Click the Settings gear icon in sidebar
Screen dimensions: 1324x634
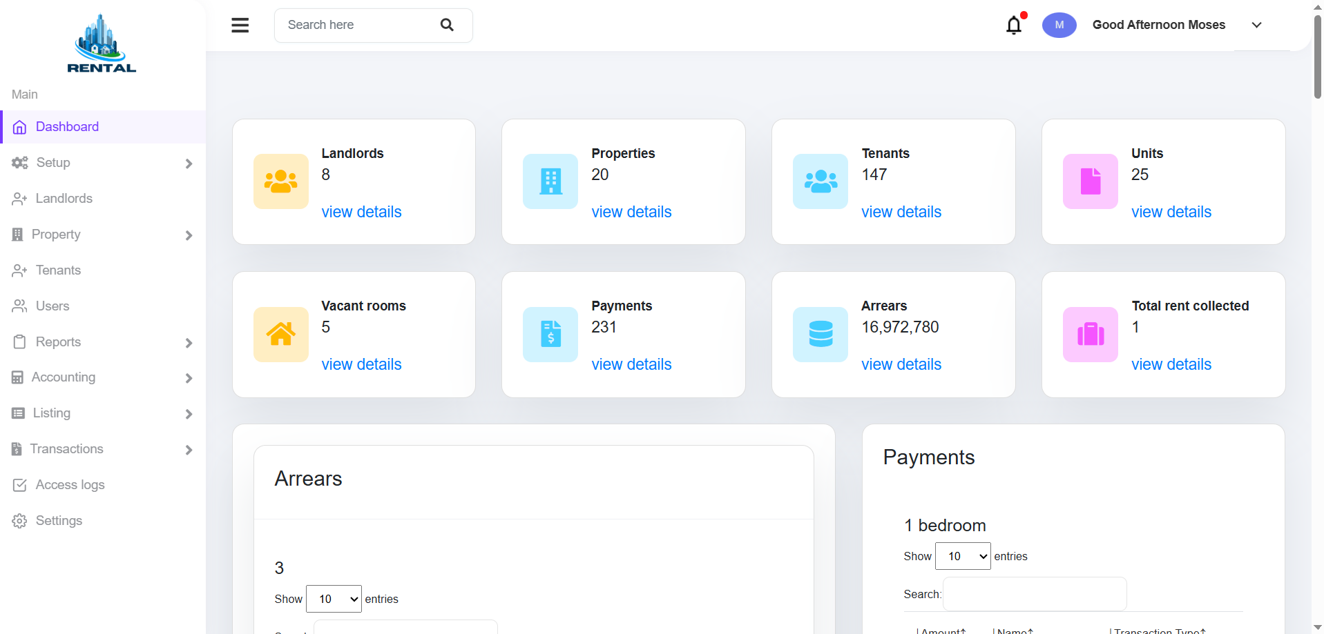[x=20, y=521]
